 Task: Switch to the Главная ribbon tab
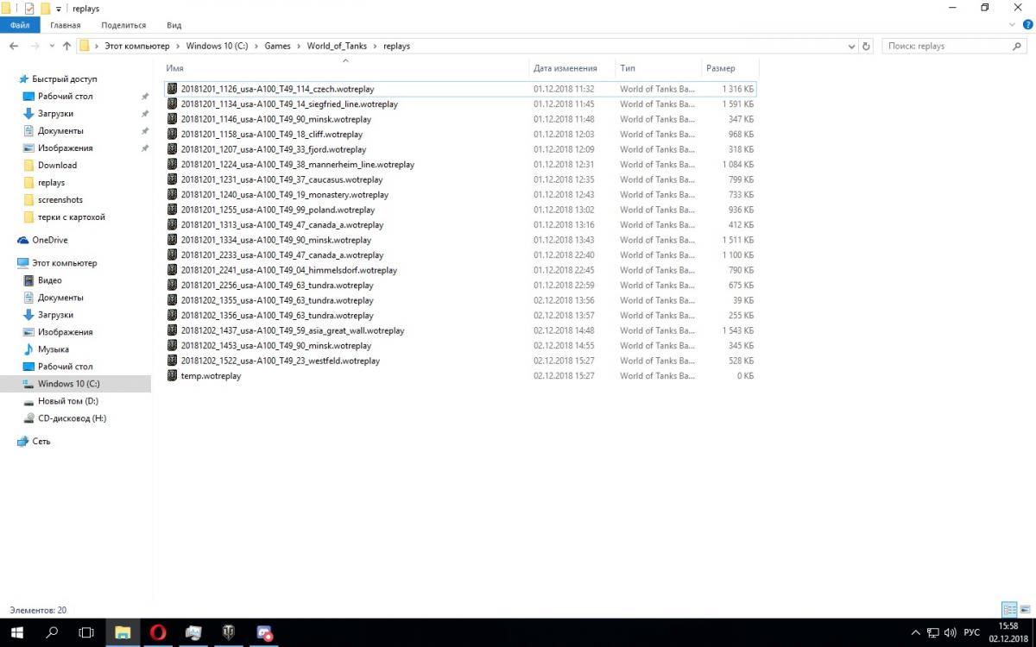click(x=65, y=25)
